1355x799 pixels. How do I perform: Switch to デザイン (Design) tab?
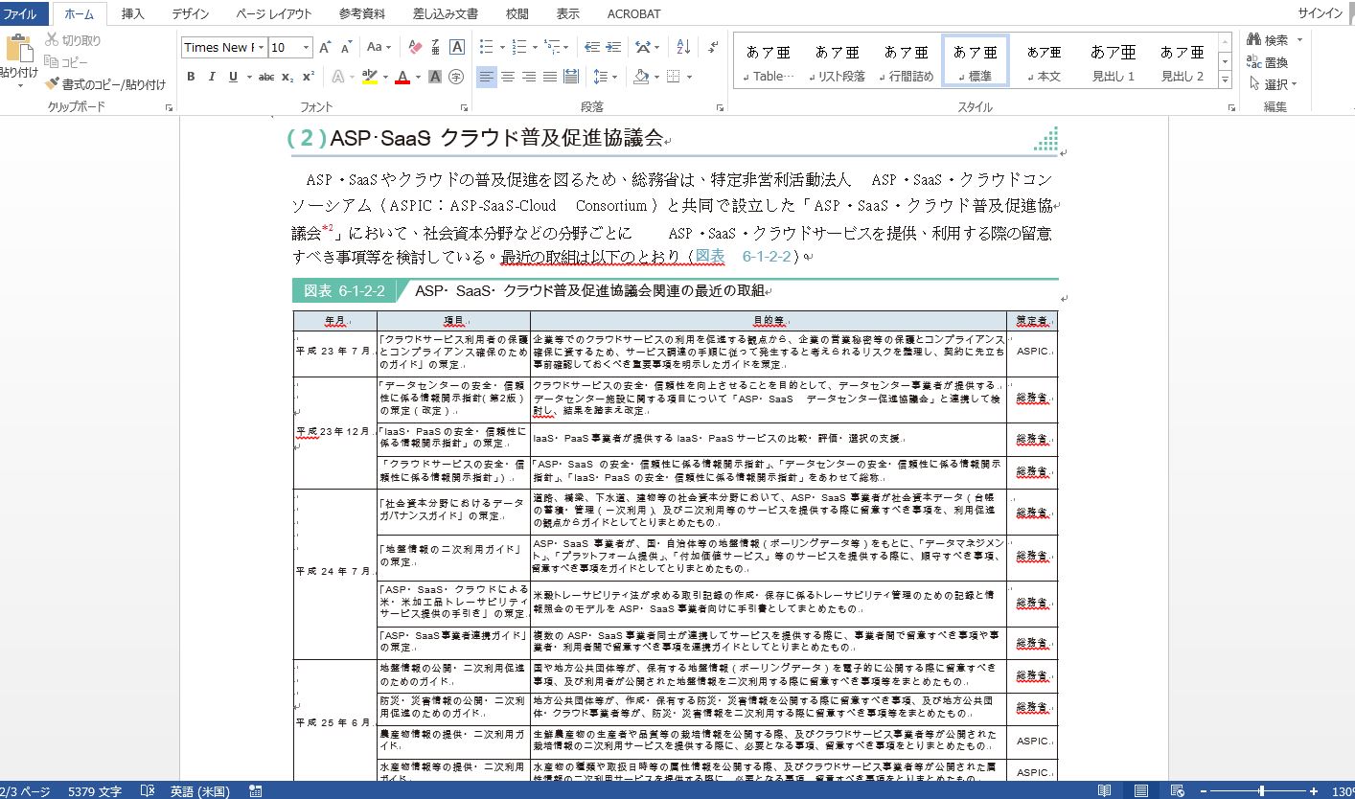191,13
